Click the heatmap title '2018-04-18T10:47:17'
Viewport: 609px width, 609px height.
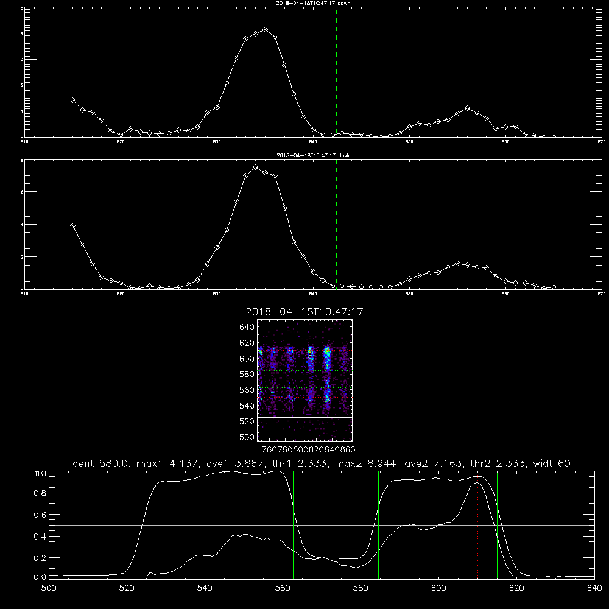point(304,312)
